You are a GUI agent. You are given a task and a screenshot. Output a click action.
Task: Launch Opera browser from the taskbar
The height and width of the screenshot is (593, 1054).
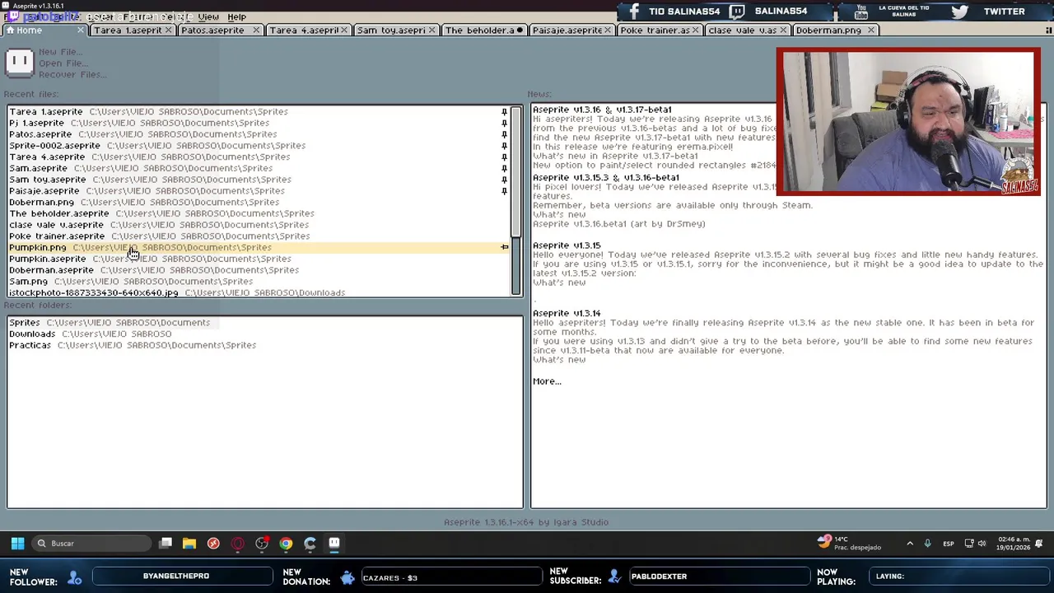point(237,544)
